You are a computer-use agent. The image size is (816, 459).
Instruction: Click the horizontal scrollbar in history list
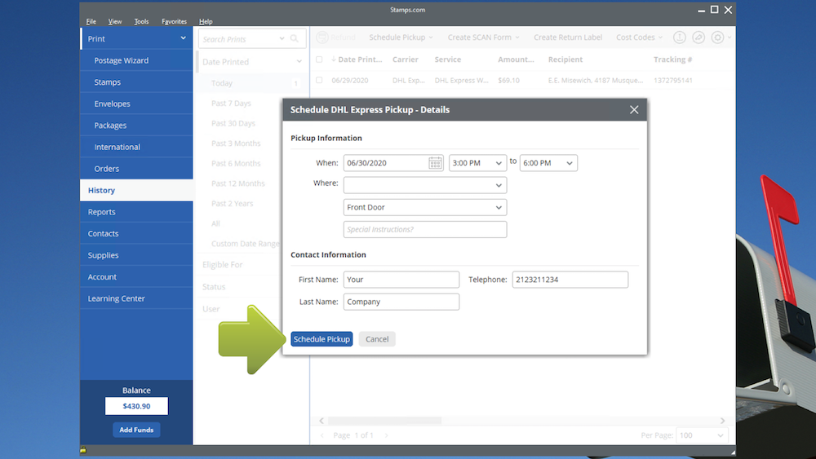click(x=384, y=421)
